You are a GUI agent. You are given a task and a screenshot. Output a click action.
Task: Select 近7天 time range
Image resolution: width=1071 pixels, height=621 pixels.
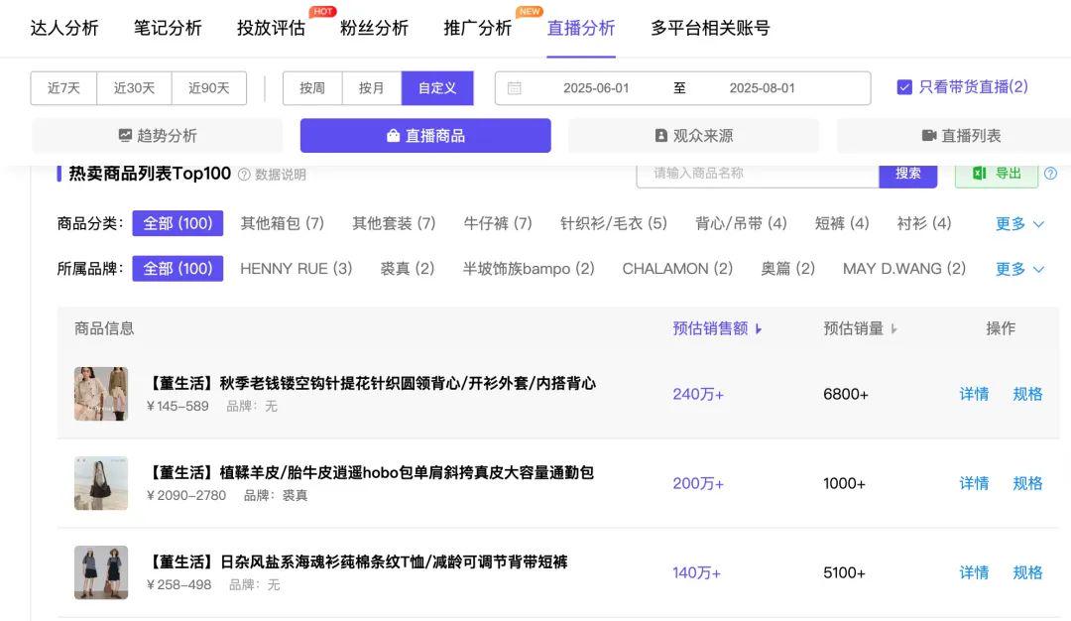pyautogui.click(x=63, y=88)
